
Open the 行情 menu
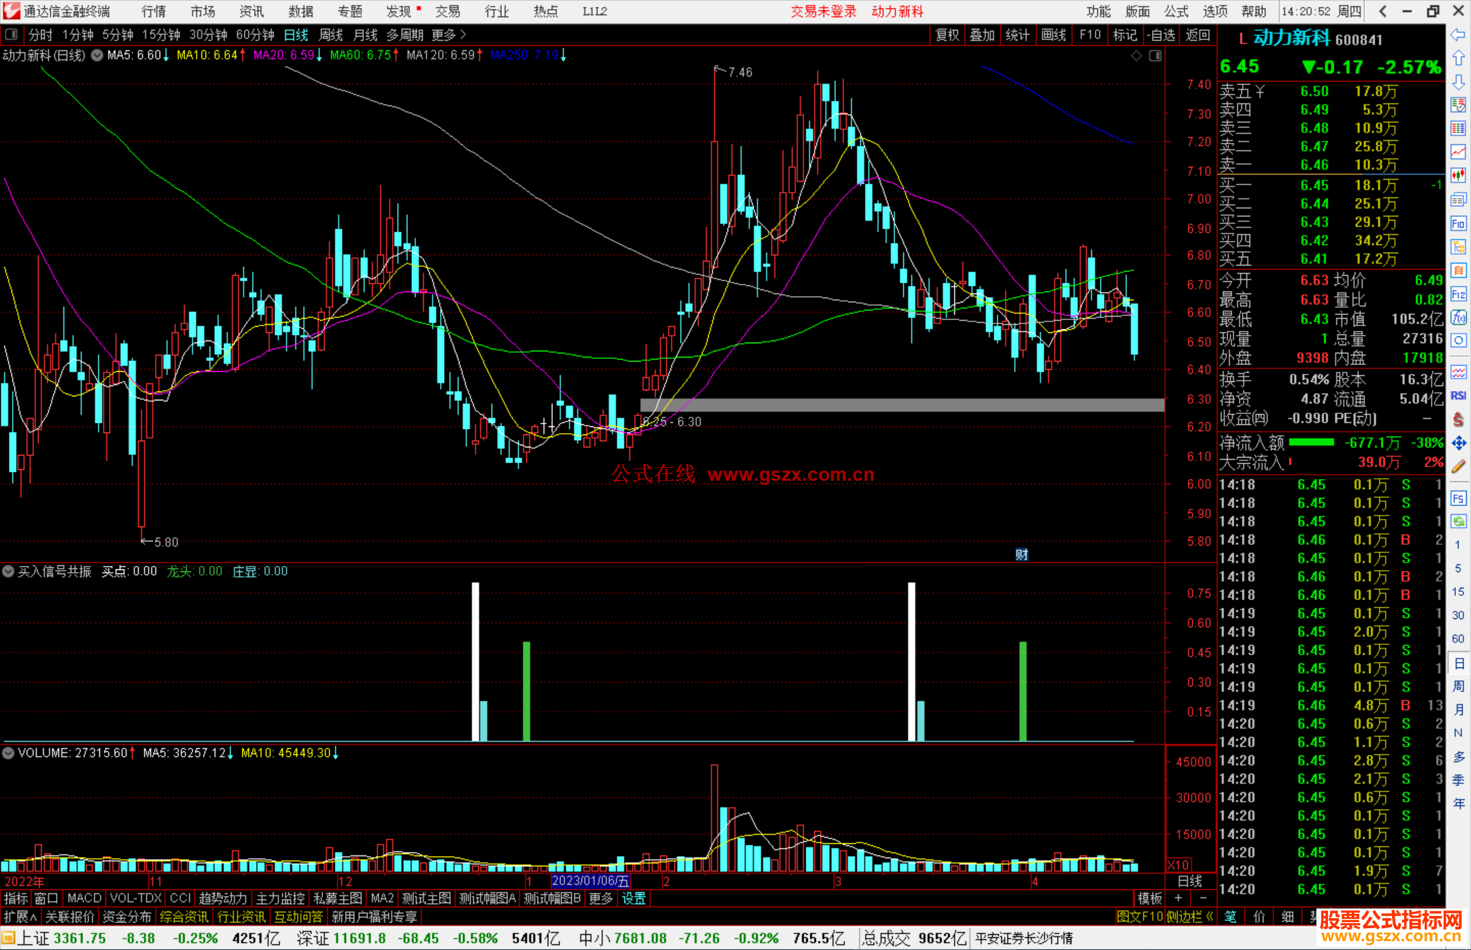point(154,12)
